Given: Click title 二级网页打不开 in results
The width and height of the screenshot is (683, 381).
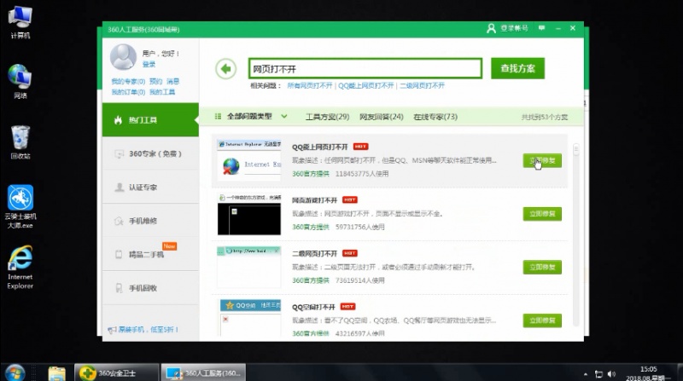Looking at the screenshot, I should 314,253.
